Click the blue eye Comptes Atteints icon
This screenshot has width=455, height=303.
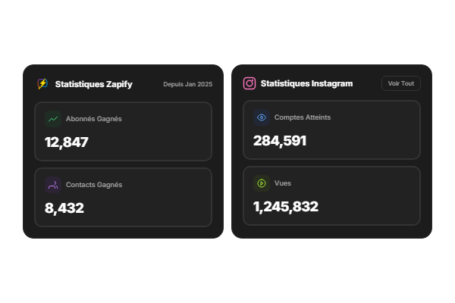[x=262, y=117]
